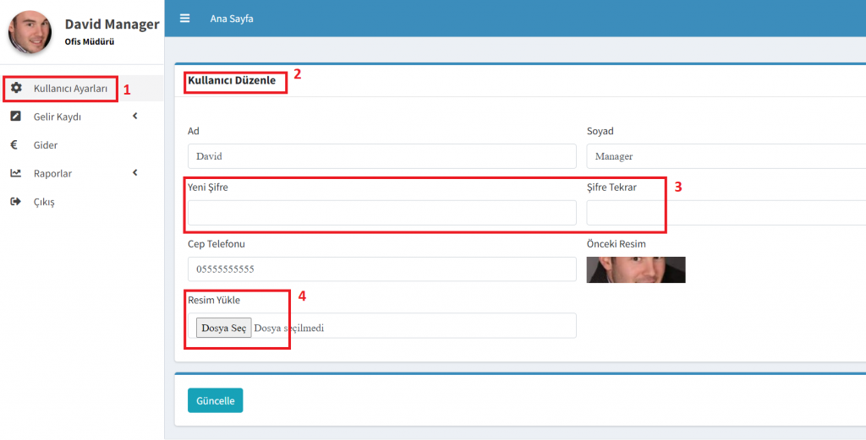Go to the Ana Sayfa link
The width and height of the screenshot is (866, 440).
point(231,19)
